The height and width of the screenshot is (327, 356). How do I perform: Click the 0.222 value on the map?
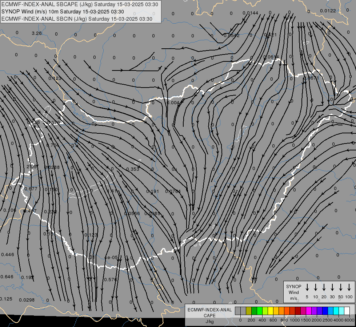pos(51,211)
